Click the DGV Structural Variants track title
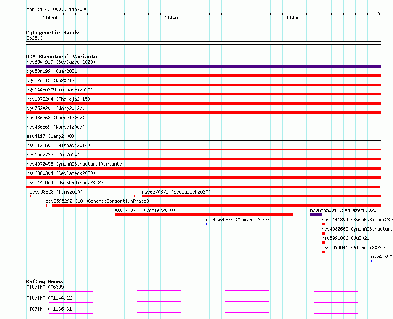 tap(62, 57)
